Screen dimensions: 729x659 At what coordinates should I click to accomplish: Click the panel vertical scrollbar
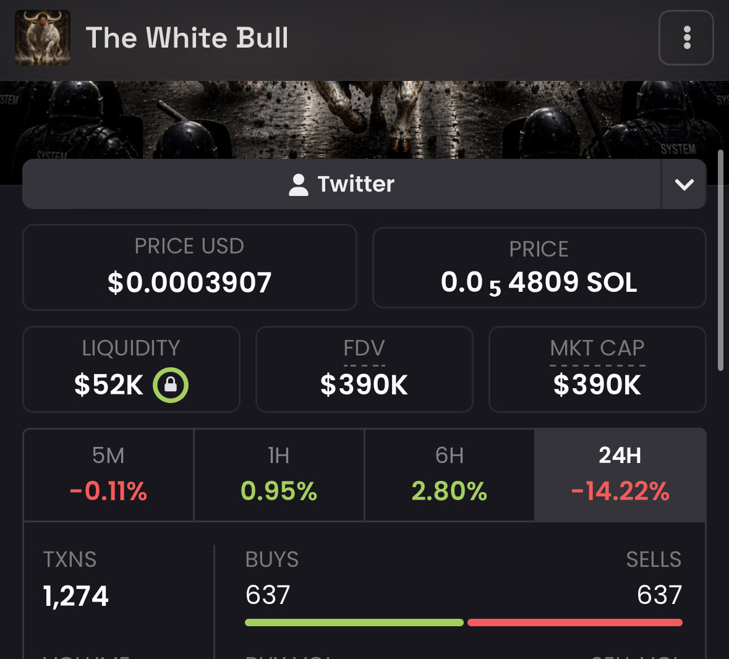click(720, 260)
